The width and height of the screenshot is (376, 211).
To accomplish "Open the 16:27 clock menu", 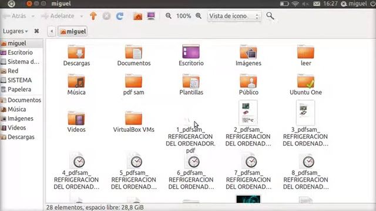I will (x=330, y=4).
